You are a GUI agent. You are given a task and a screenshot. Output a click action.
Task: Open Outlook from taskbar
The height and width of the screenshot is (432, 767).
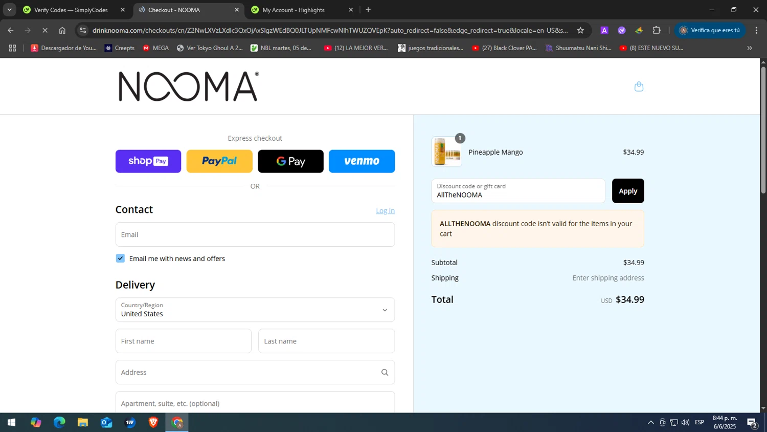pos(106,422)
